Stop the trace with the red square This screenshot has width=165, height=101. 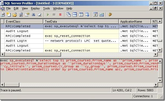pos(60,15)
